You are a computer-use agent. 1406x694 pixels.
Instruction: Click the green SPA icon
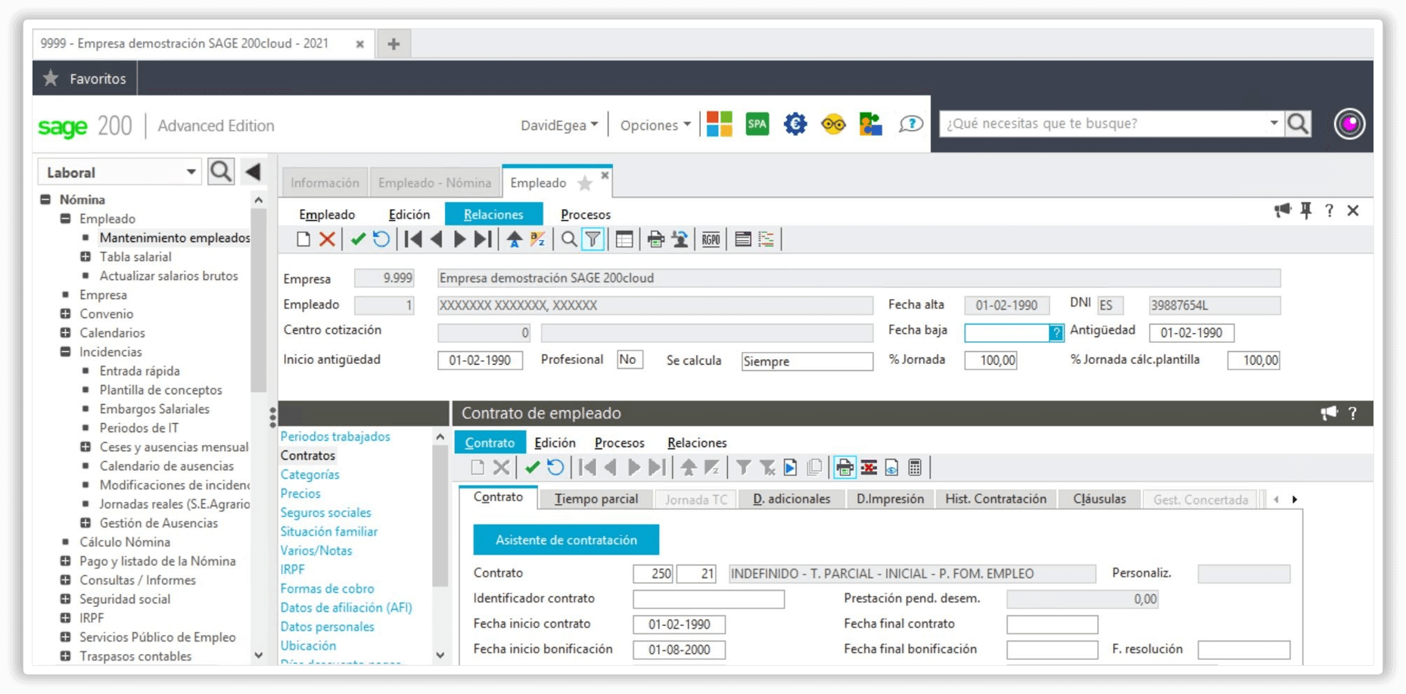757,124
